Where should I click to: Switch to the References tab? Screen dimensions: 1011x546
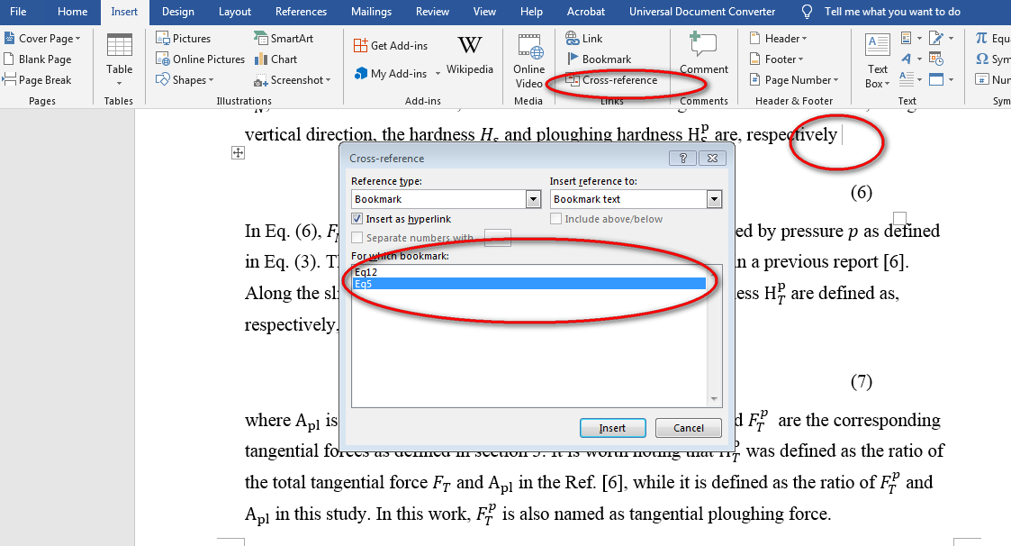301,12
